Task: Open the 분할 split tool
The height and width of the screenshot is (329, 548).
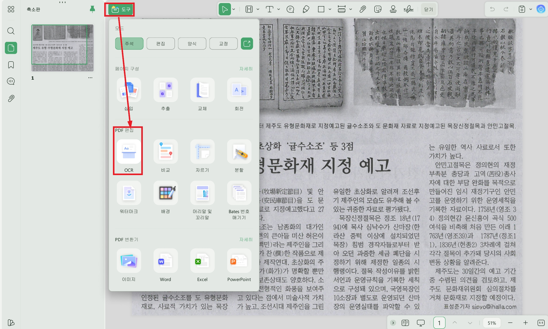Action: point(239,156)
